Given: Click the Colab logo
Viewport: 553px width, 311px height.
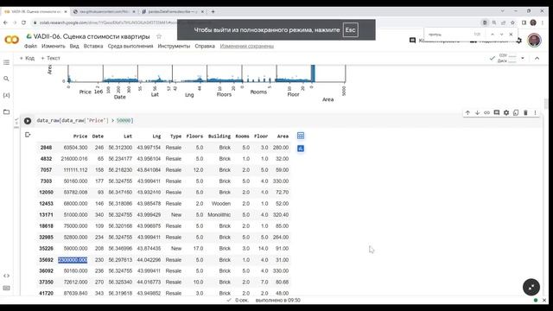Looking at the screenshot, I should (11, 40).
